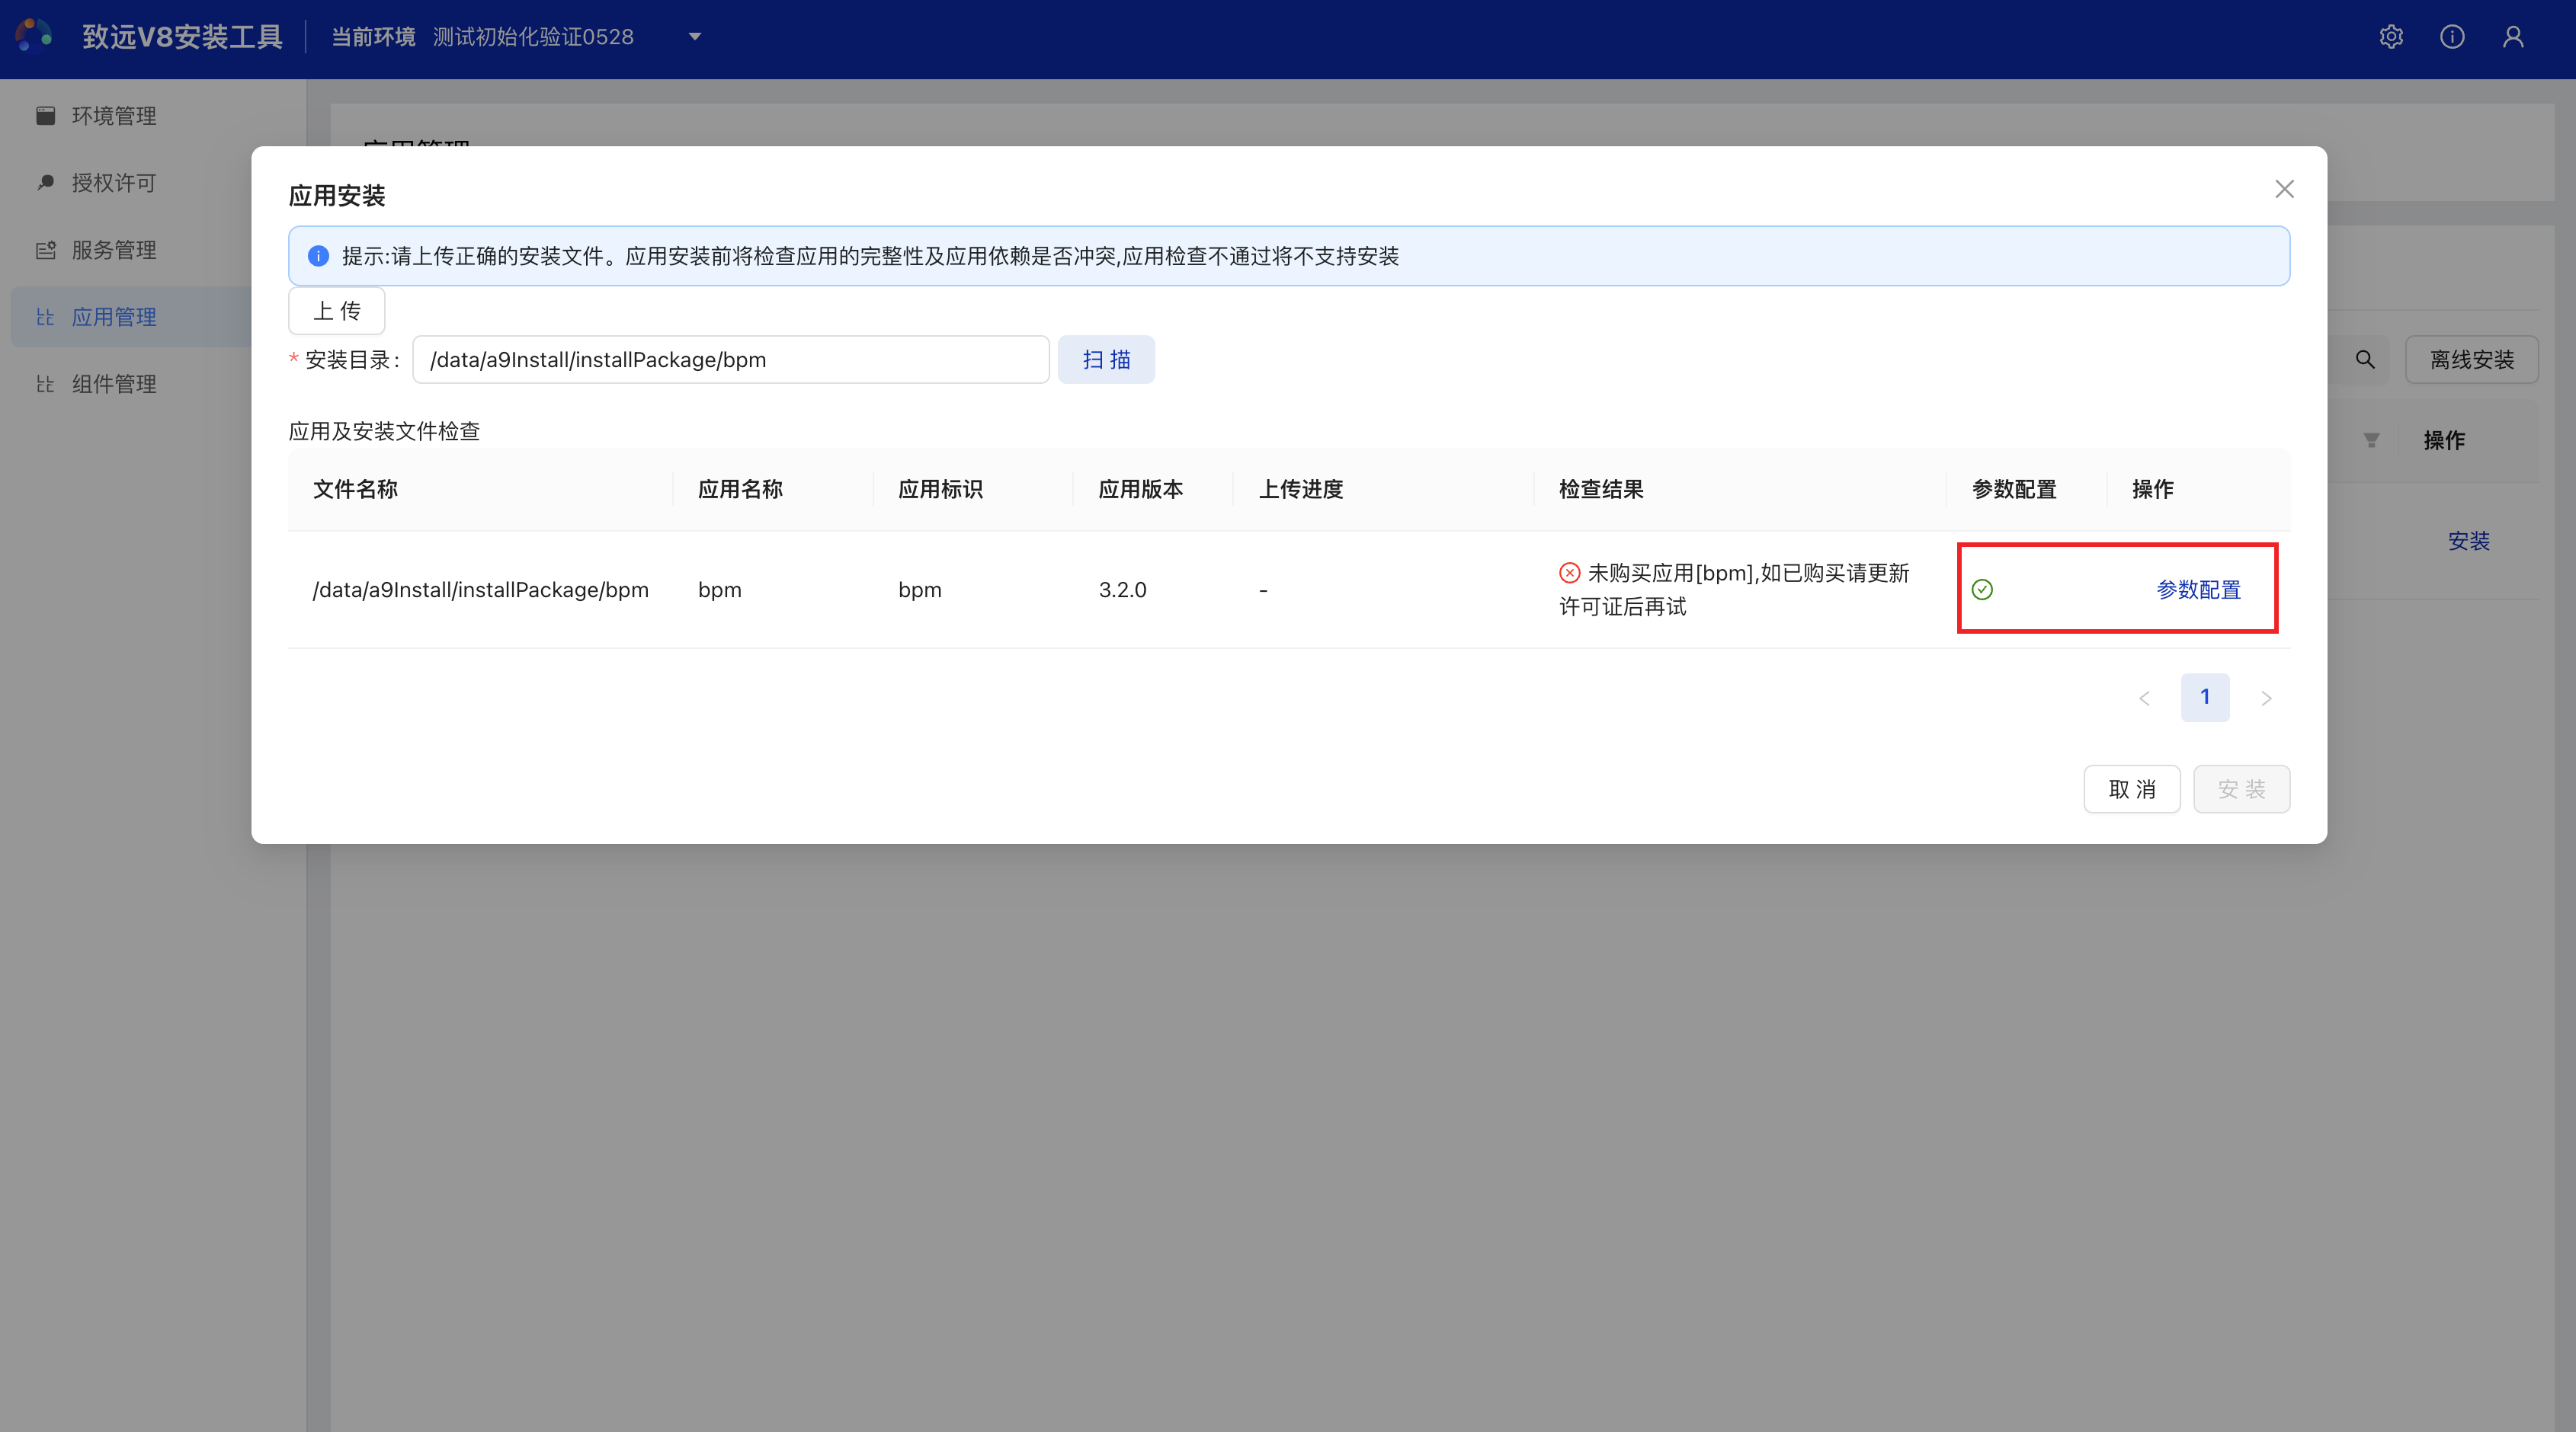Viewport: 2576px width, 1432px height.
Task: Click the 操作 header in background table
Action: [2444, 440]
